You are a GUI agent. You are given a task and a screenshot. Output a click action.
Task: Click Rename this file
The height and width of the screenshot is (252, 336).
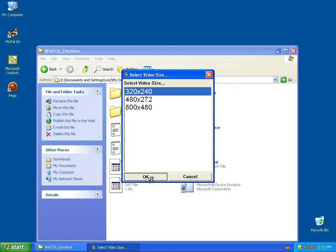66,101
